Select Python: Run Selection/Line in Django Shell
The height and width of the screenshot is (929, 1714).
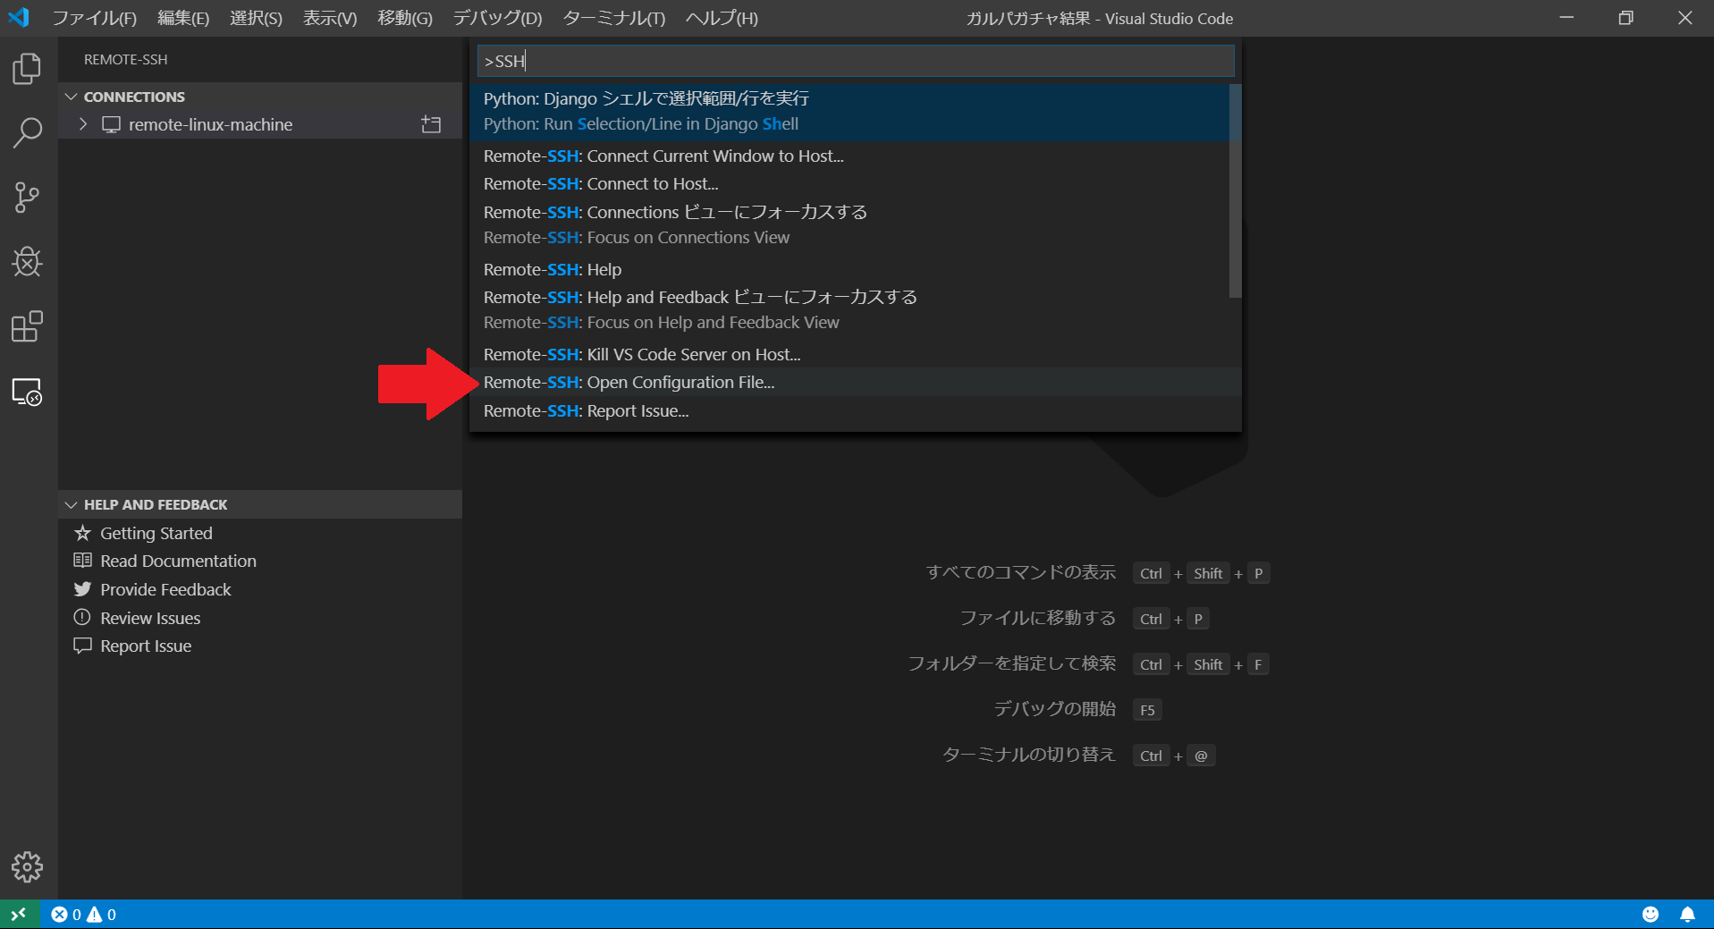[x=849, y=112]
